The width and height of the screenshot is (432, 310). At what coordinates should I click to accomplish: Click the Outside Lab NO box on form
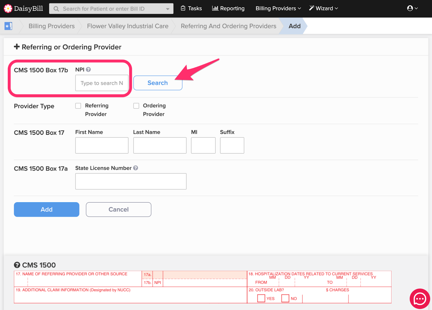tap(285, 298)
